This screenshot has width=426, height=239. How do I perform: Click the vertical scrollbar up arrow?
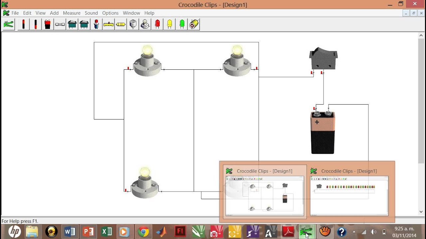pos(421,36)
